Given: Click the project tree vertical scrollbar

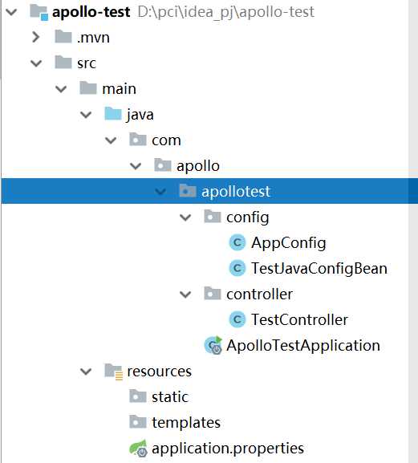Looking at the screenshot, I should tap(413, 231).
